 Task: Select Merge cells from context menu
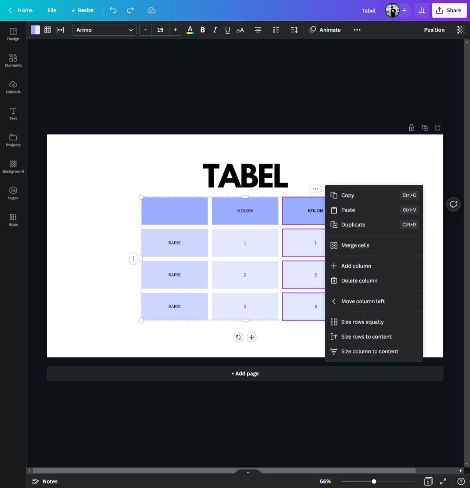355,245
